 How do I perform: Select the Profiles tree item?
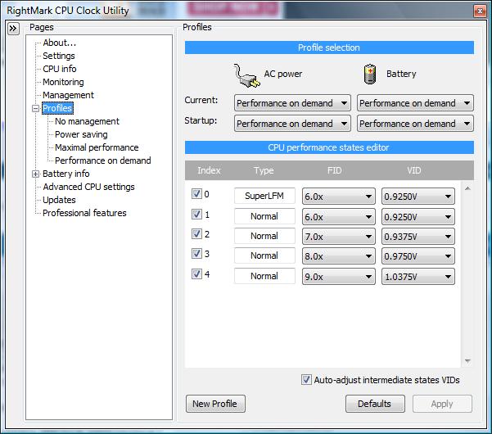pos(57,108)
